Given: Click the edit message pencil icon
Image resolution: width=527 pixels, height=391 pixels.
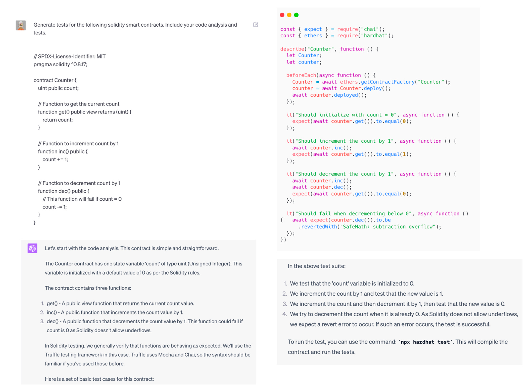Looking at the screenshot, I should pos(255,24).
